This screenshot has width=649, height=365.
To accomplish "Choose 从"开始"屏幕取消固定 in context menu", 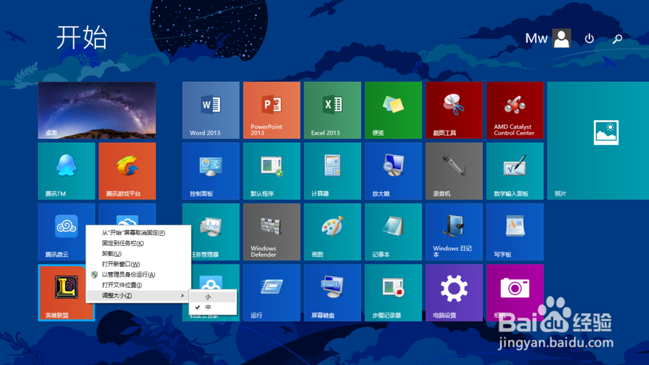I will (x=138, y=233).
